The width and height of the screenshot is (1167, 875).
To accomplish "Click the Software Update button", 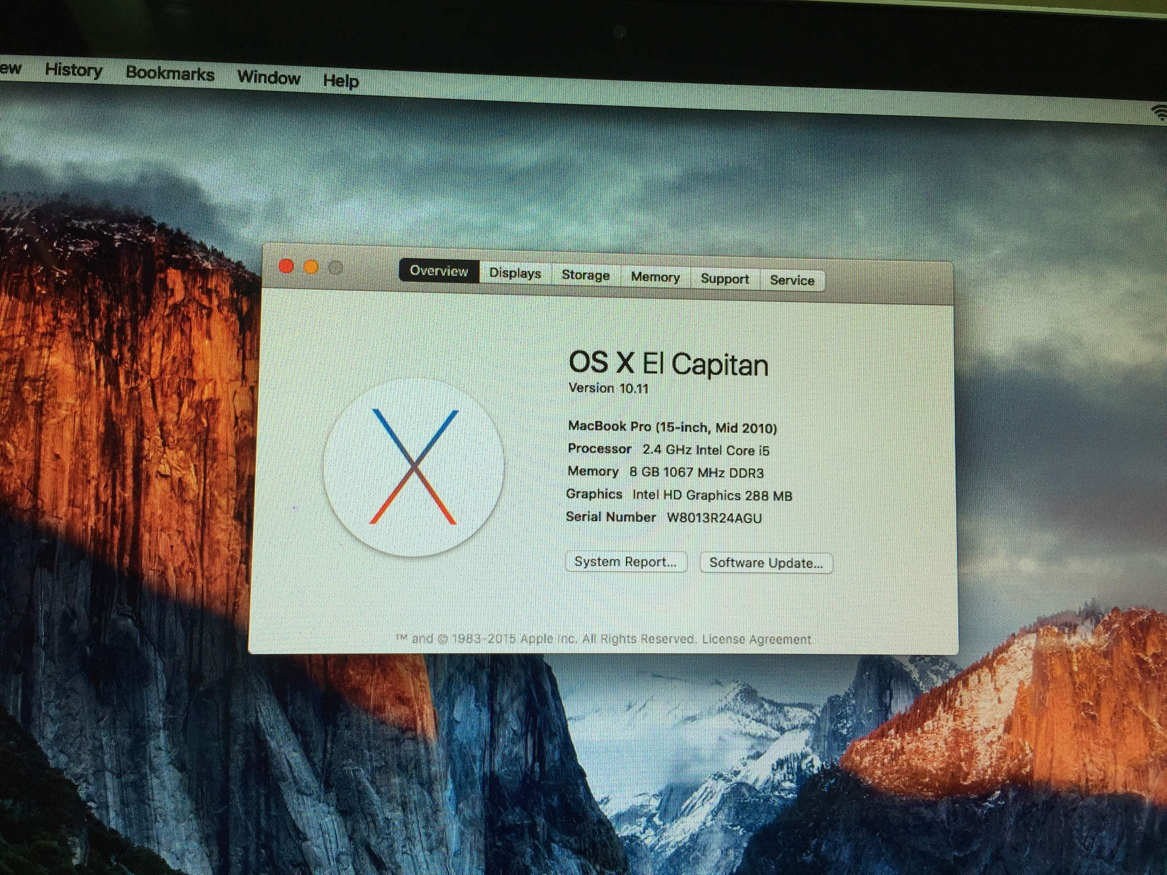I will pyautogui.click(x=766, y=563).
